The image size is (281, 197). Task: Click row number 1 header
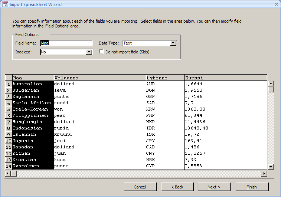pyautogui.click(x=9, y=84)
